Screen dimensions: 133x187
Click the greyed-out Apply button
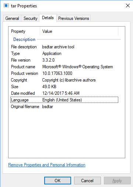click(x=117, y=181)
